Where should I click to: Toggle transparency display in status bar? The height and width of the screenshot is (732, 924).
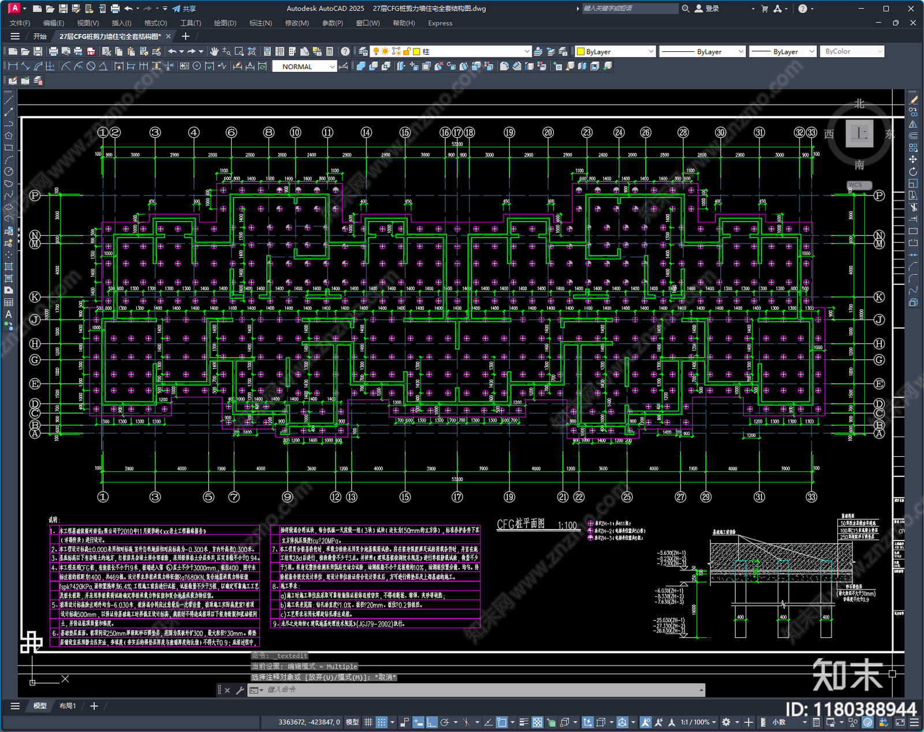[537, 722]
